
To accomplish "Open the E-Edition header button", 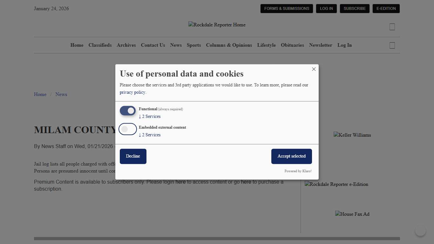I will point(386,9).
